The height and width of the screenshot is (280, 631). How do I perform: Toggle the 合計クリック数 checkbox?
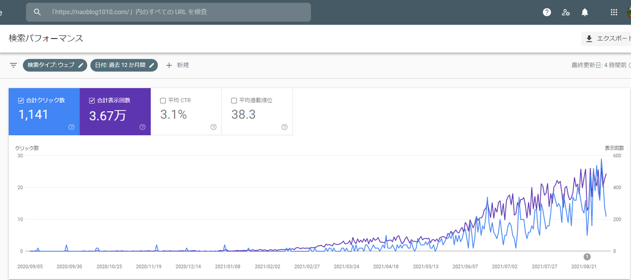21,100
